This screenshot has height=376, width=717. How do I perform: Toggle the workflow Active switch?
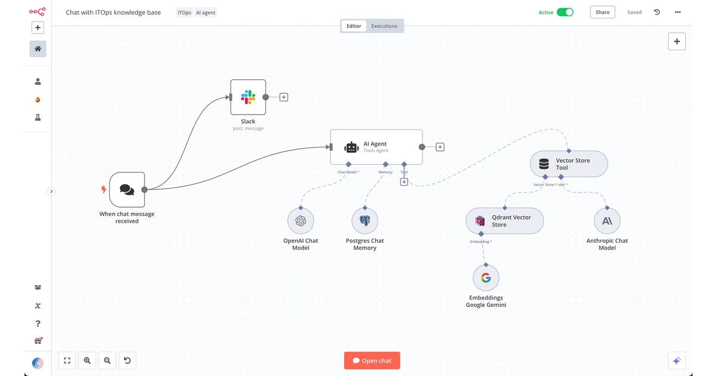tap(565, 12)
